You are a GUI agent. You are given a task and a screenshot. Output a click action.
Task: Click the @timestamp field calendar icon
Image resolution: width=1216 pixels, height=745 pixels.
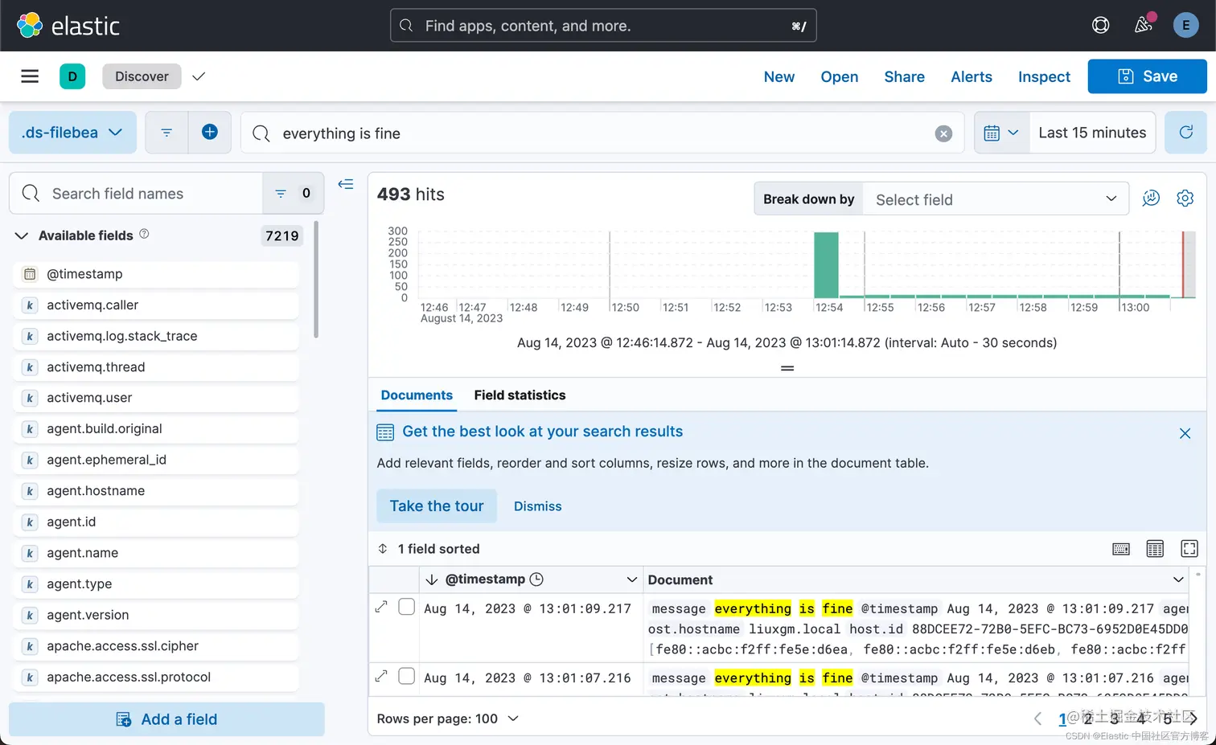(30, 274)
